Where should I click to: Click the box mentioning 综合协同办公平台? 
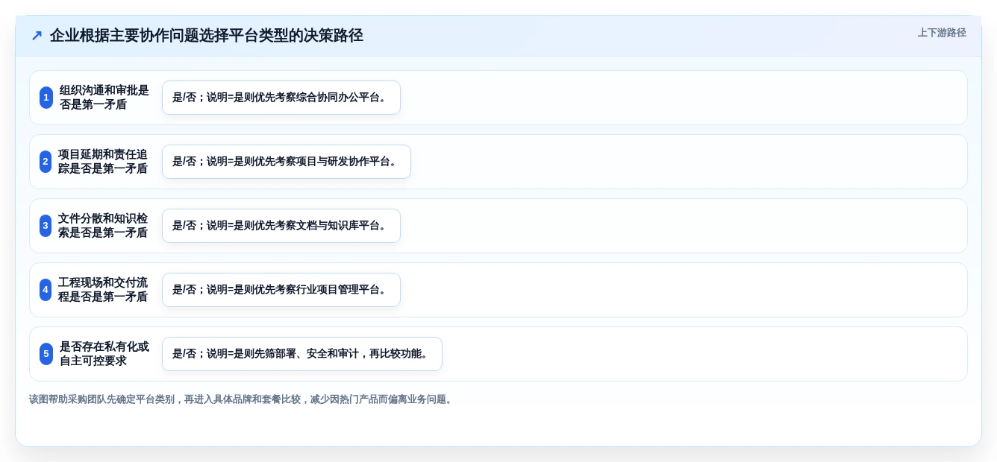281,98
